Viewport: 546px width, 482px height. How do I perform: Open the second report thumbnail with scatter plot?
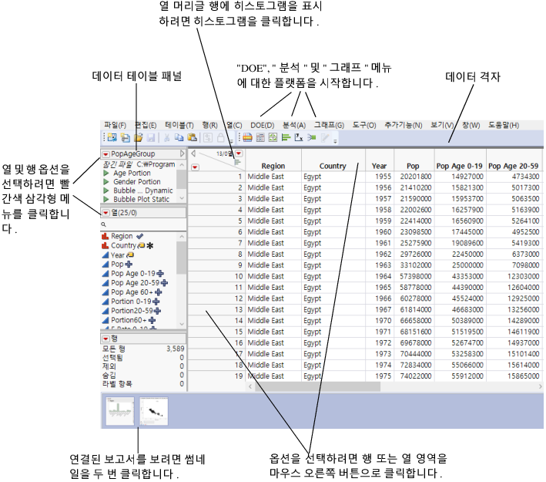[x=154, y=411]
